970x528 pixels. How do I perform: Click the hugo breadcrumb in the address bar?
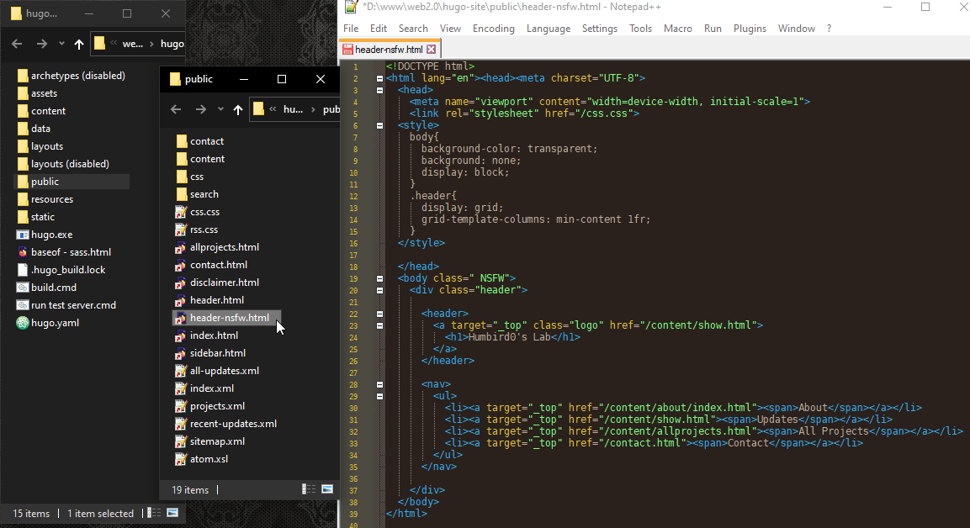[x=172, y=44]
